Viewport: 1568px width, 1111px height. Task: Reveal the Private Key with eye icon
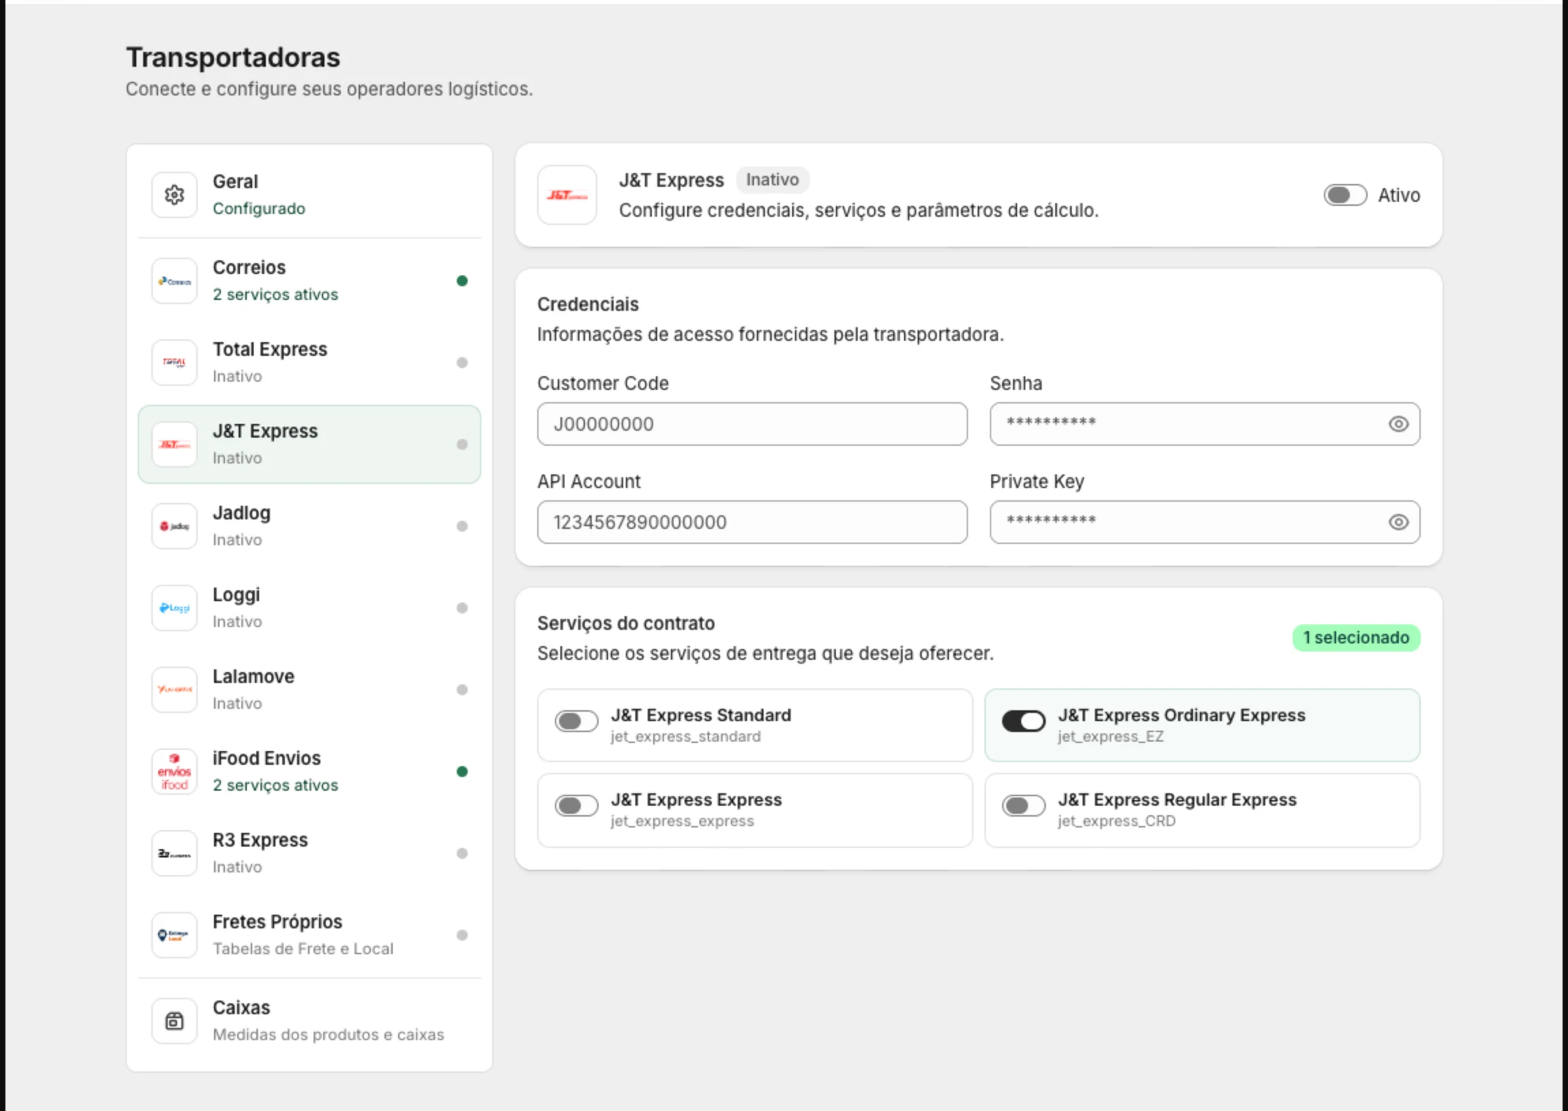(1398, 522)
